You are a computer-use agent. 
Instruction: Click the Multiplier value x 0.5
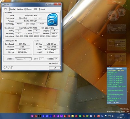pyautogui.click(x=22, y=47)
